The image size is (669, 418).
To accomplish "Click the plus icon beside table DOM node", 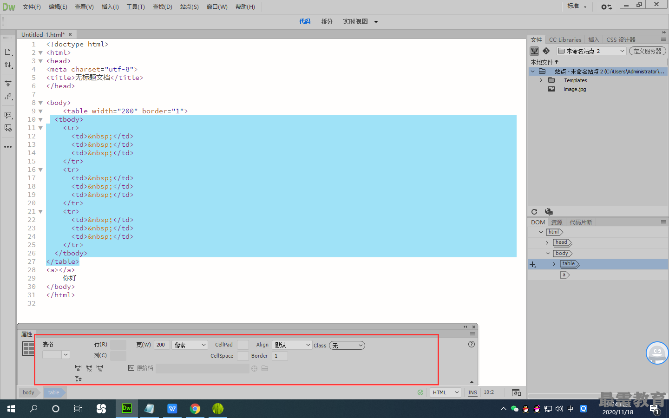I will pos(533,264).
